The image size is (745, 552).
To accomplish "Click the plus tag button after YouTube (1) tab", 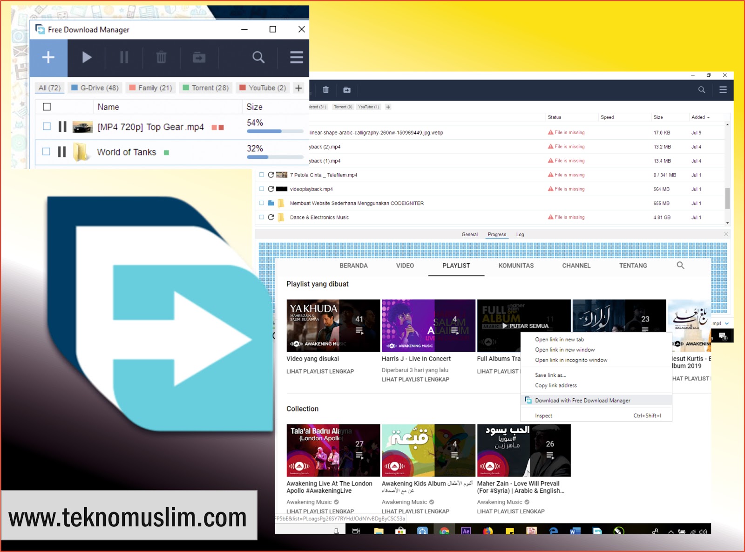I will coord(388,107).
